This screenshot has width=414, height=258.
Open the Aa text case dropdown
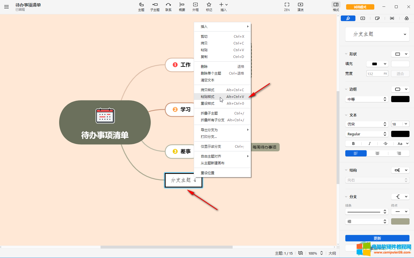402,143
